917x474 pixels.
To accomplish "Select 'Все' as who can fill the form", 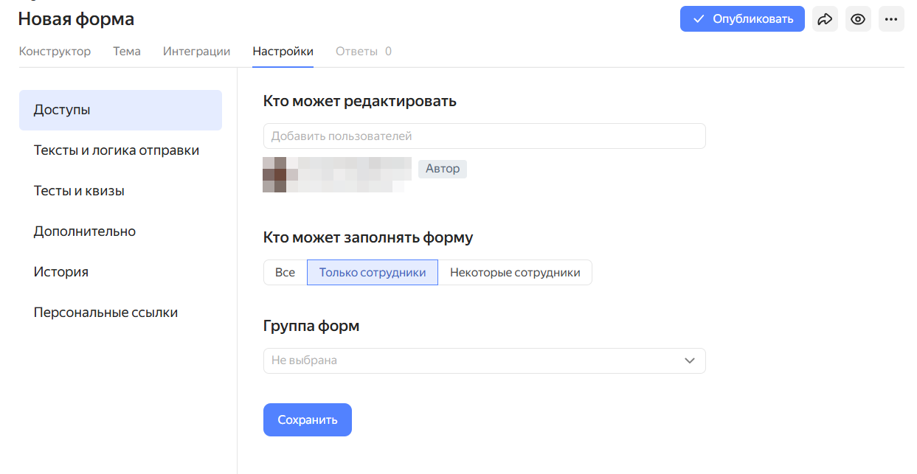I will click(x=284, y=272).
